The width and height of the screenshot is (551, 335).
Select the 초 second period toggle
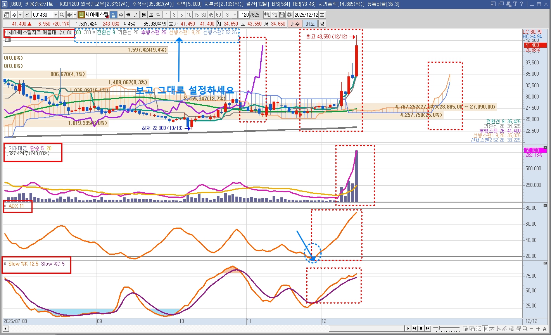click(151, 15)
